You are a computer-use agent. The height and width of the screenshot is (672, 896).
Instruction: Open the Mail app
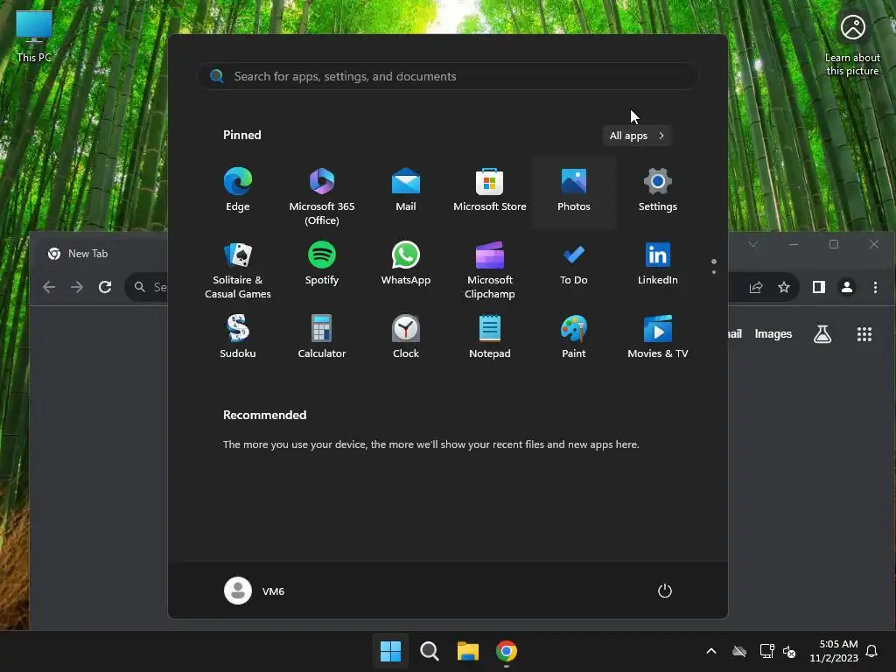[x=406, y=191]
